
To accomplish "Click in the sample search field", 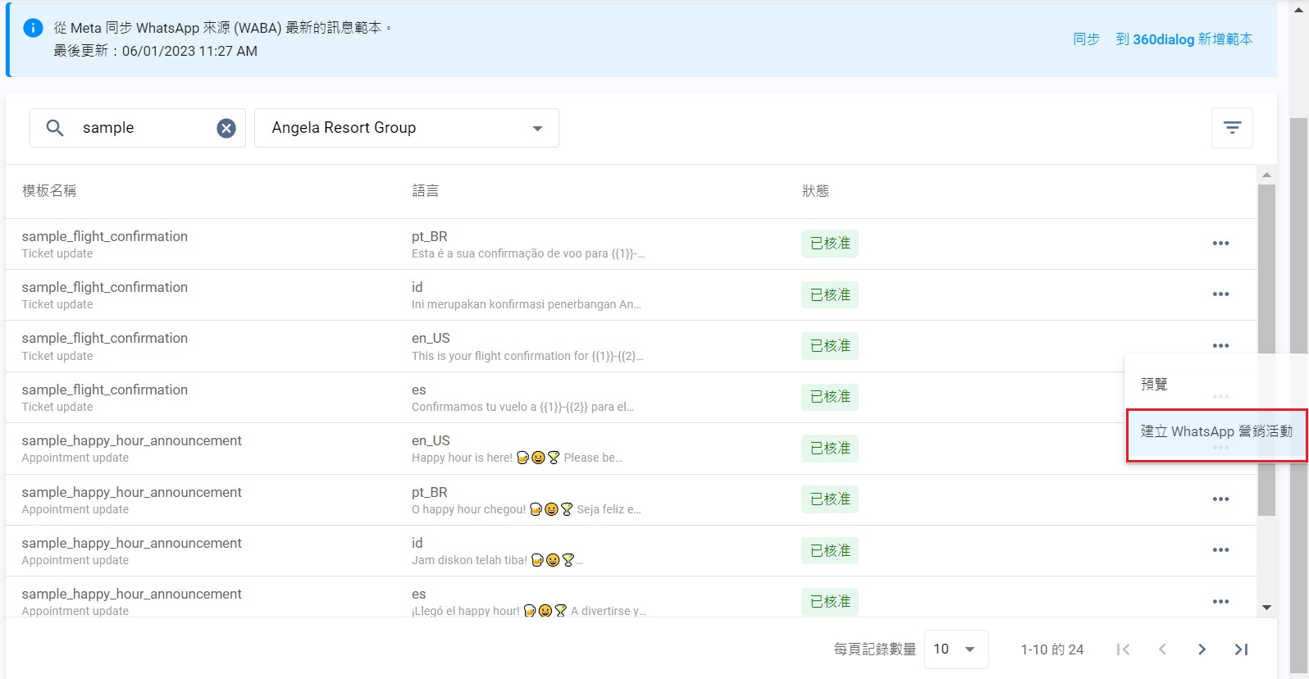I will click(x=144, y=128).
